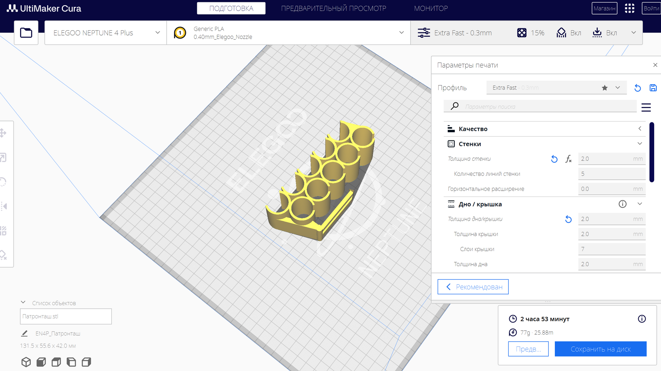Reset wall thickness to default value

point(554,159)
